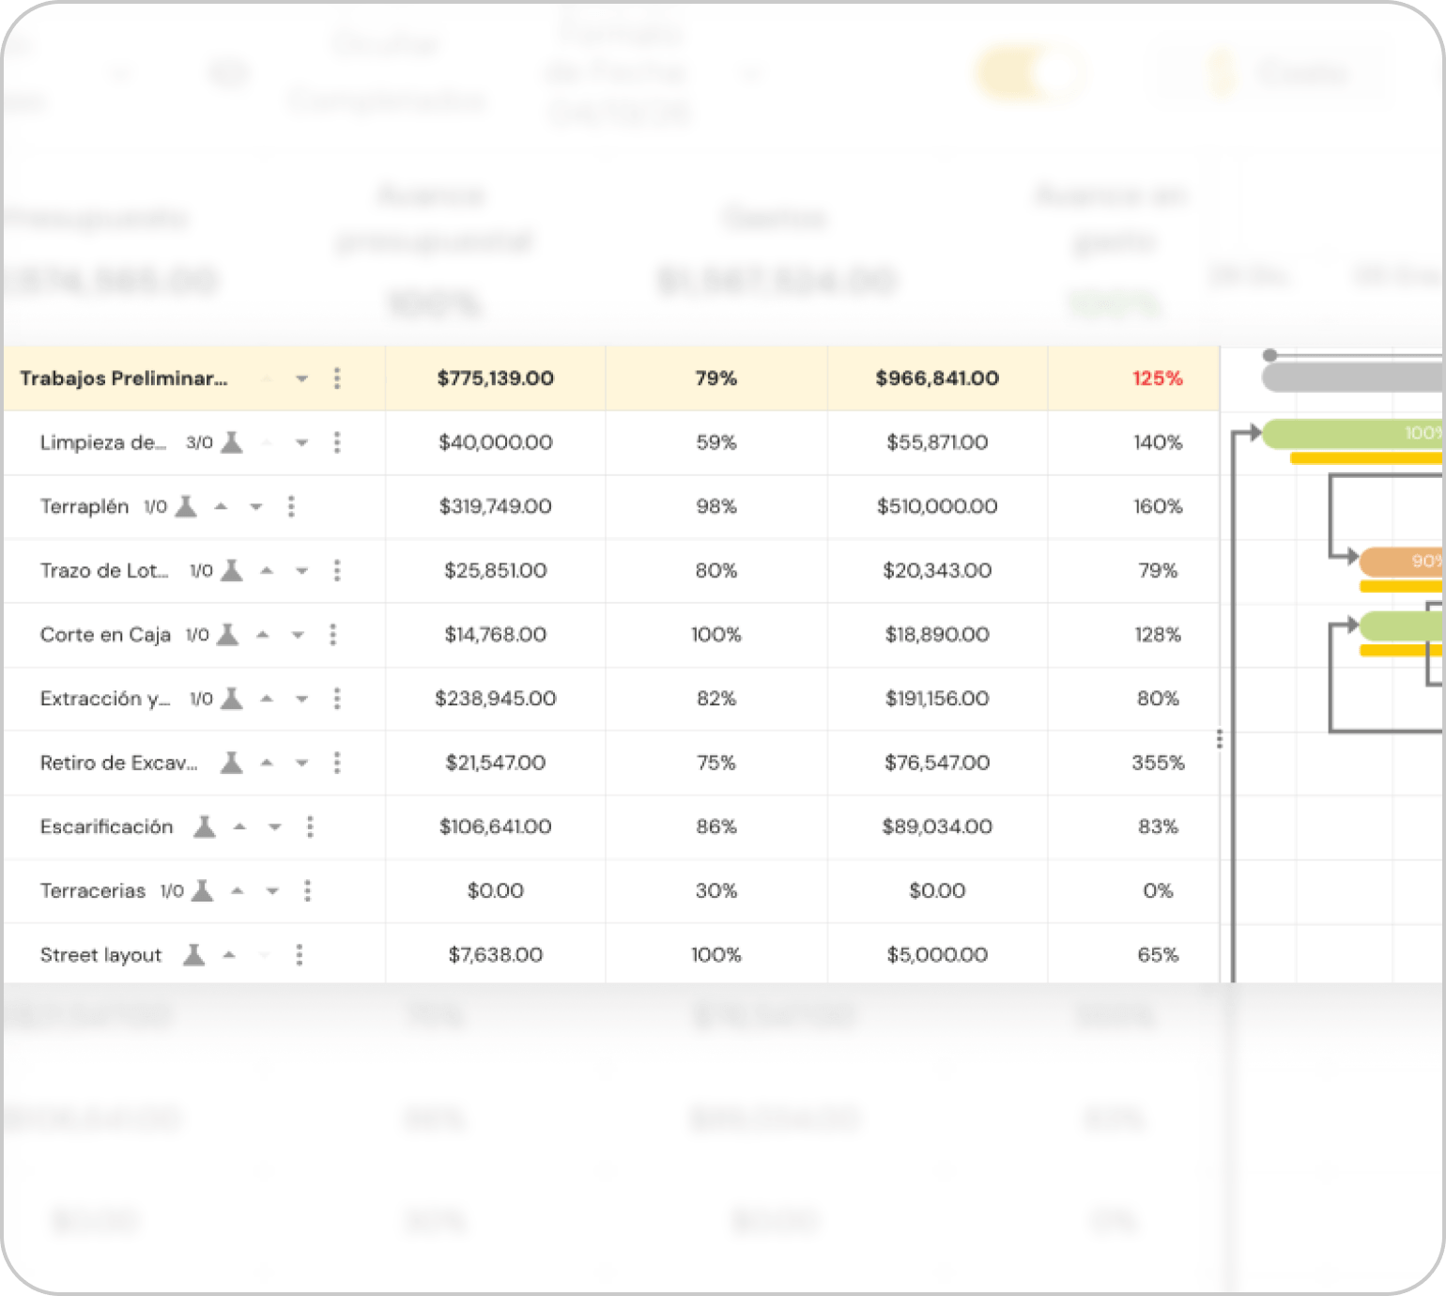Move Corte en Caja row down
Image resolution: width=1446 pixels, height=1296 pixels.
point(298,635)
